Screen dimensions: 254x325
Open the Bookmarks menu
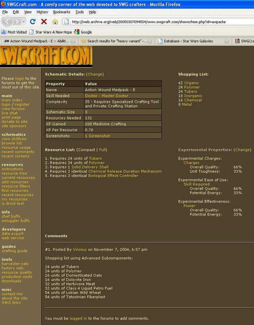[x=61, y=12]
